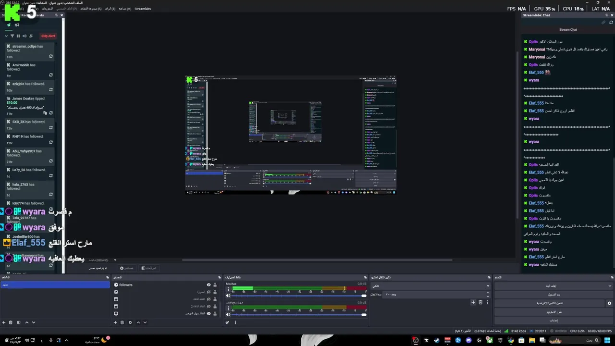Screen dimensions: 615x346
Task: Undock the Recent Events panel
Action: (56, 15)
